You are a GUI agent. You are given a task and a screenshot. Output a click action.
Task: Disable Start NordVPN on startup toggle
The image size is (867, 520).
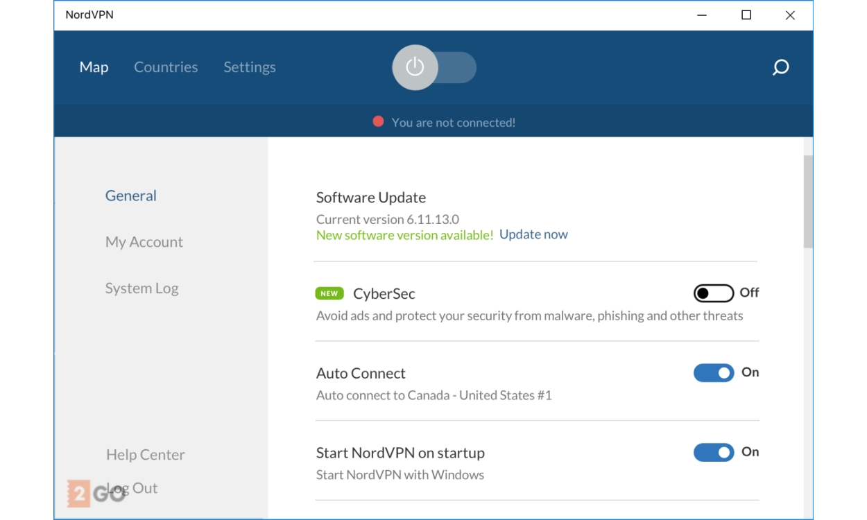coord(713,453)
